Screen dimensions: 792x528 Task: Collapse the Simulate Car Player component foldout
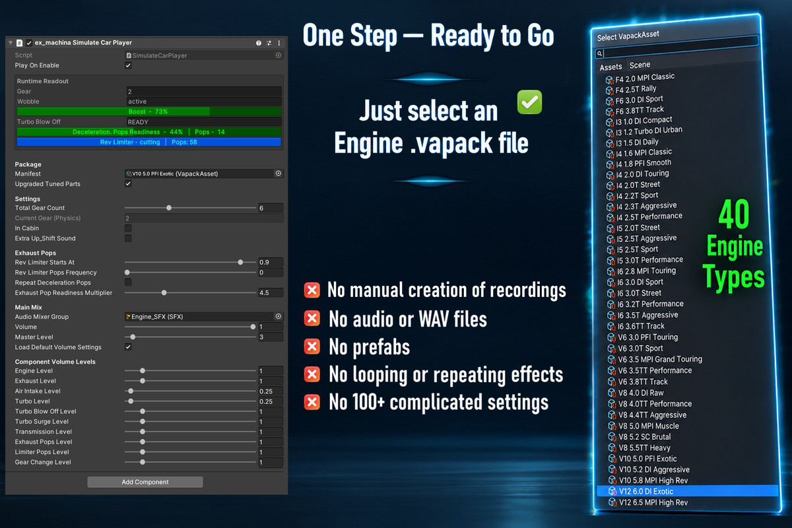click(x=11, y=43)
